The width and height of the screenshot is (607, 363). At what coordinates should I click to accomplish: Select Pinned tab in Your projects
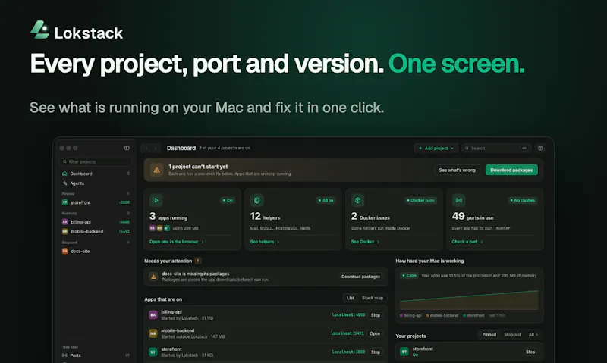pyautogui.click(x=489, y=335)
